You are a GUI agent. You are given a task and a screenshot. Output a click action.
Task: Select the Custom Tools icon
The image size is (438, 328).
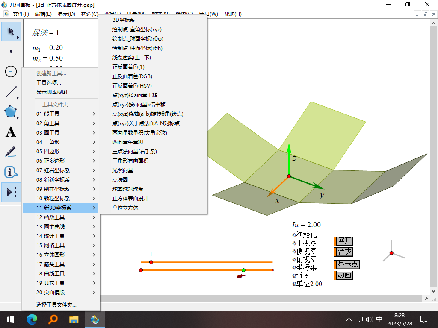pyautogui.click(x=11, y=192)
